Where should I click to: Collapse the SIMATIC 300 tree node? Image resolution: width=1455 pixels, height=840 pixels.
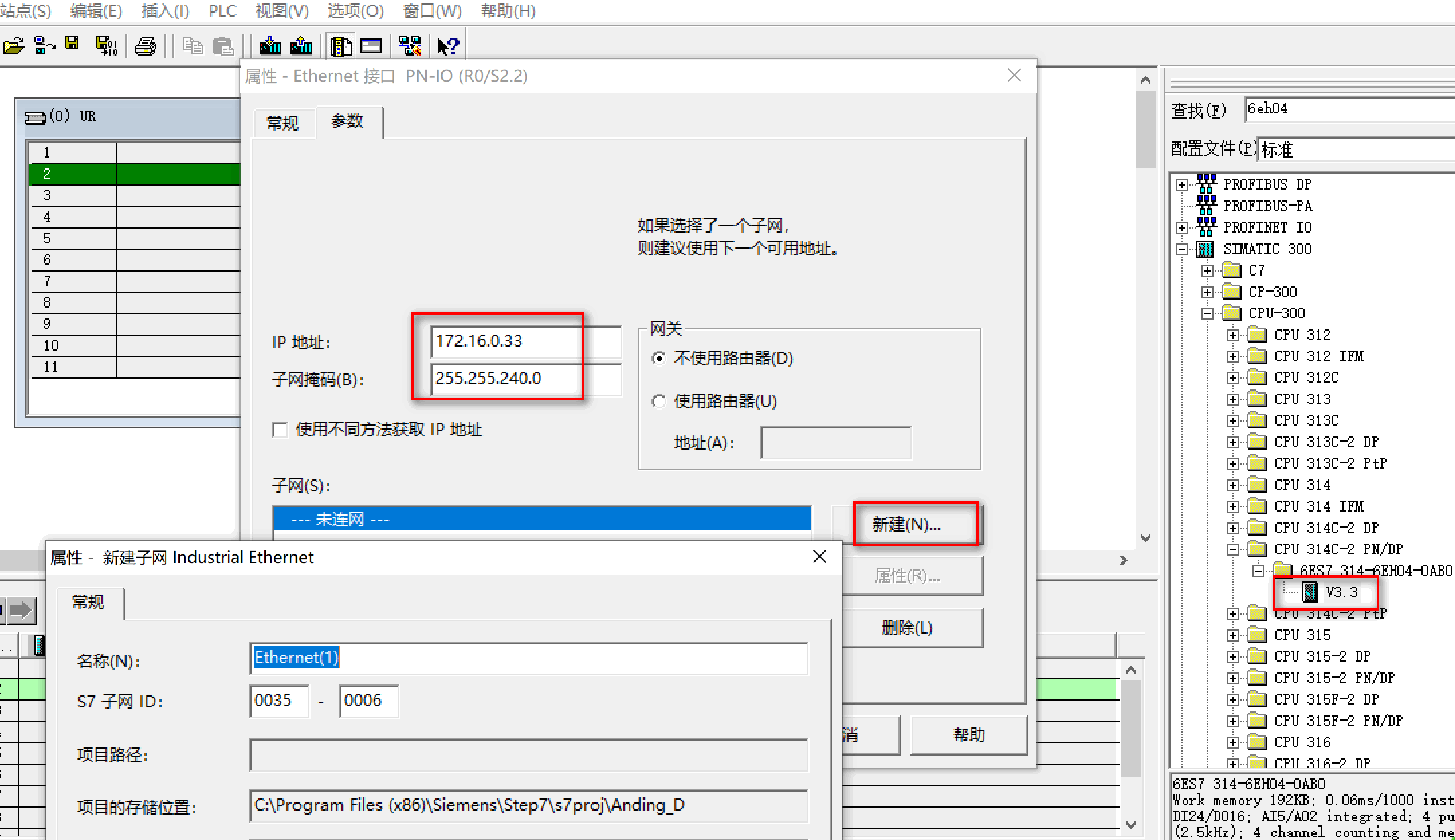(1182, 249)
